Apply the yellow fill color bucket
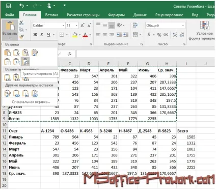 (x=75, y=35)
